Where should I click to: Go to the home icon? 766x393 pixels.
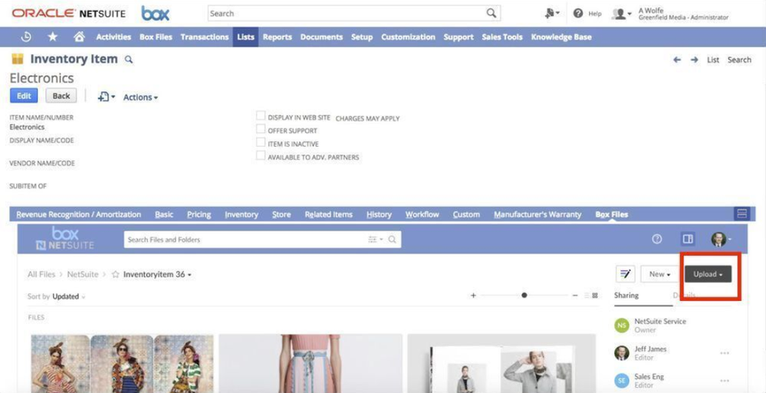click(79, 37)
